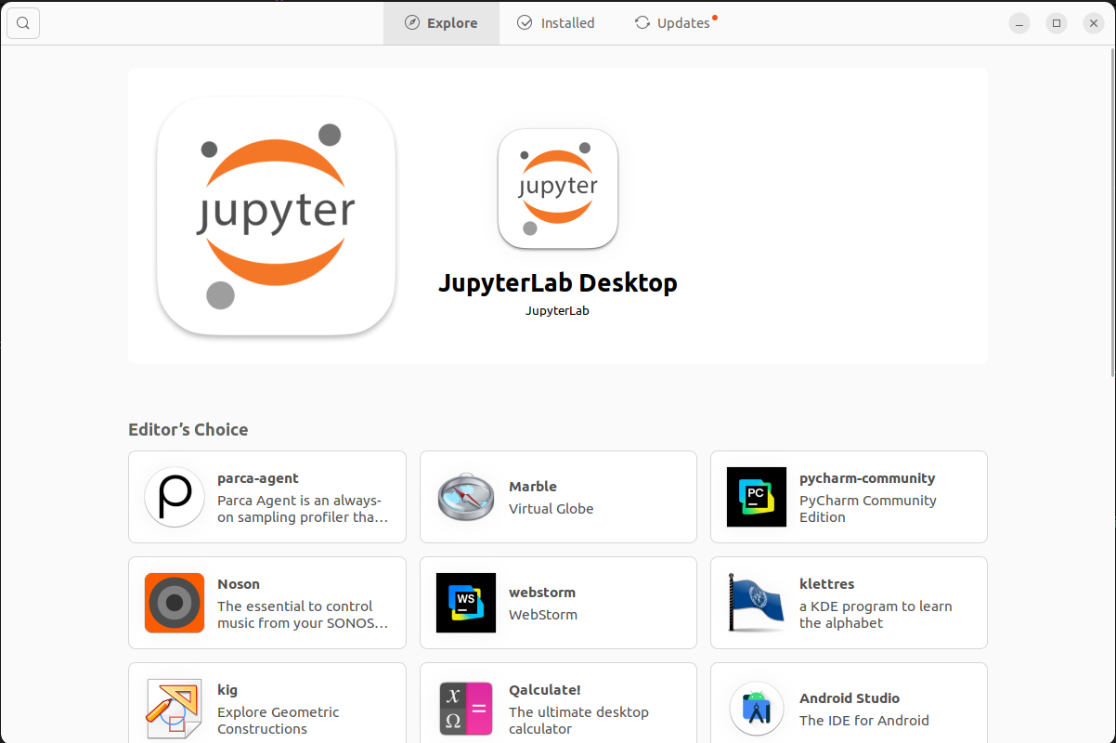The height and width of the screenshot is (743, 1116).
Task: Select the Marble Virtual Globe icon
Action: tap(465, 497)
